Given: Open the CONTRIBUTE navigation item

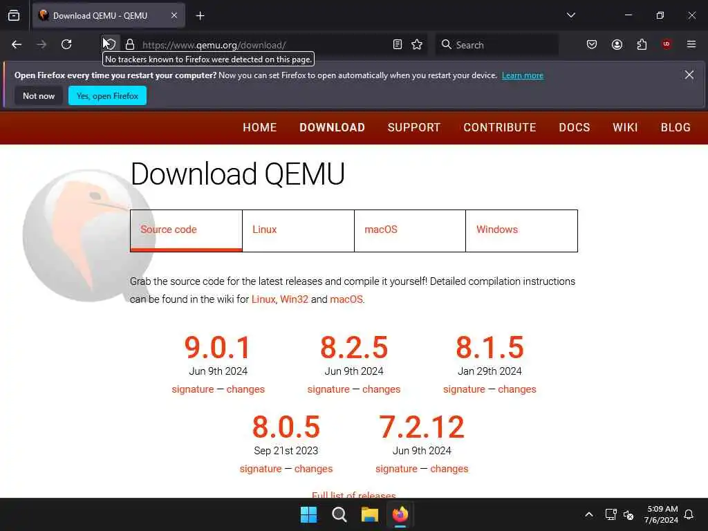Looking at the screenshot, I should (499, 128).
